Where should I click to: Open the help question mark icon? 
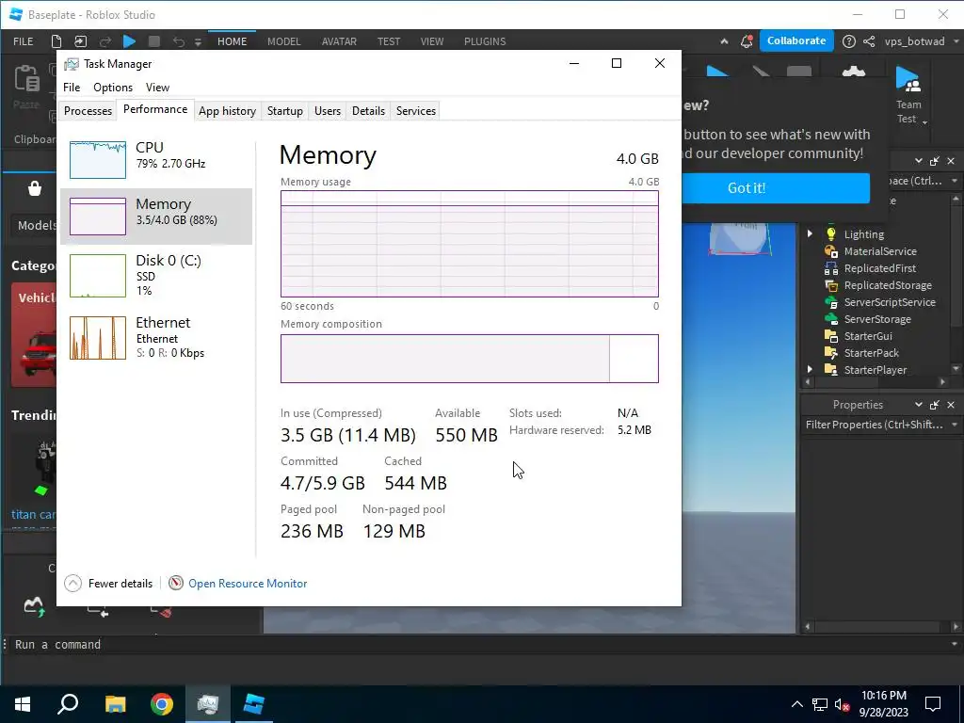click(x=848, y=41)
